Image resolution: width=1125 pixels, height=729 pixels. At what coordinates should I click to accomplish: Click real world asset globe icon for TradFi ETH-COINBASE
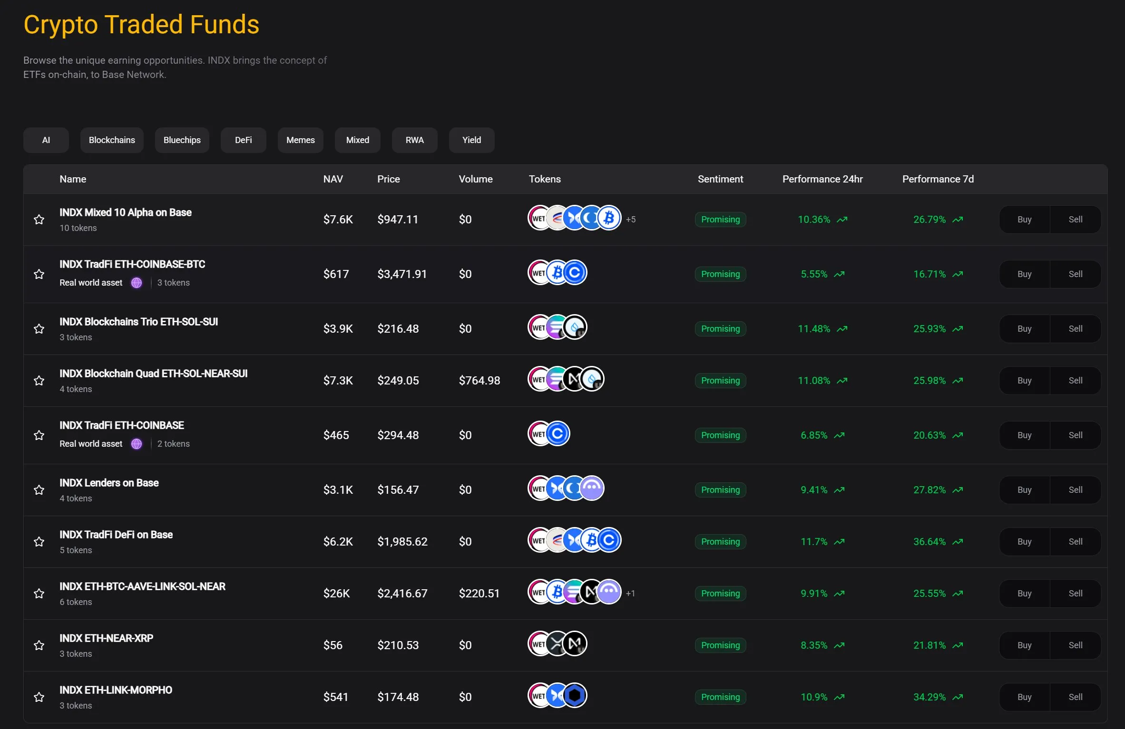pos(137,444)
